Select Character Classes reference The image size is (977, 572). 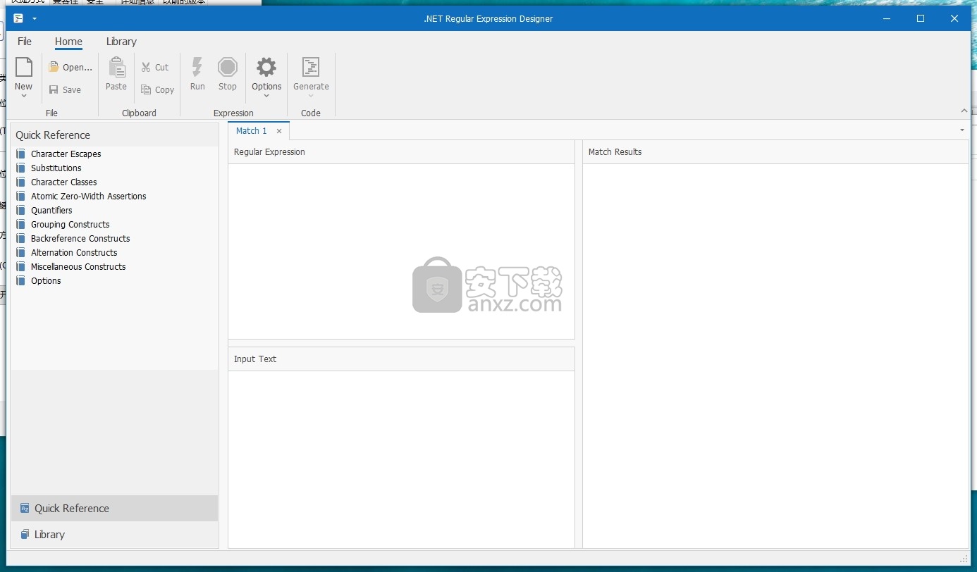coord(64,182)
